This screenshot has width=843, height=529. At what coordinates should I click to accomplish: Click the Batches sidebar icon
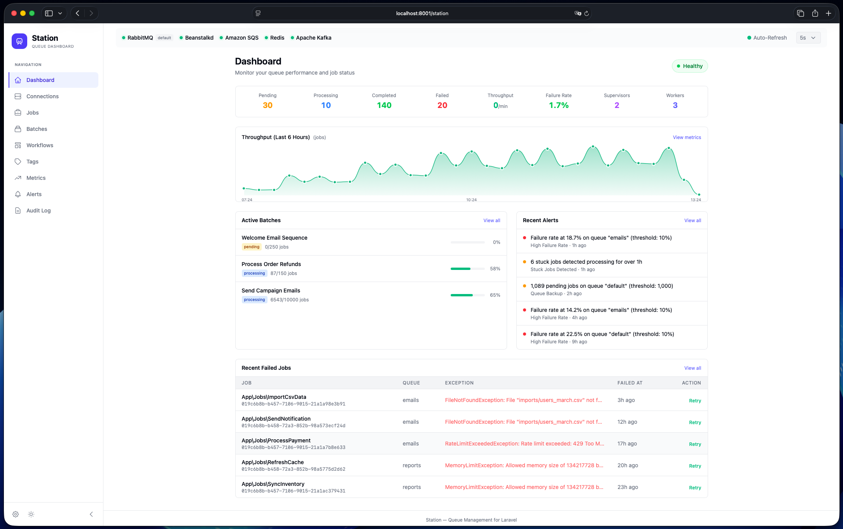click(18, 129)
